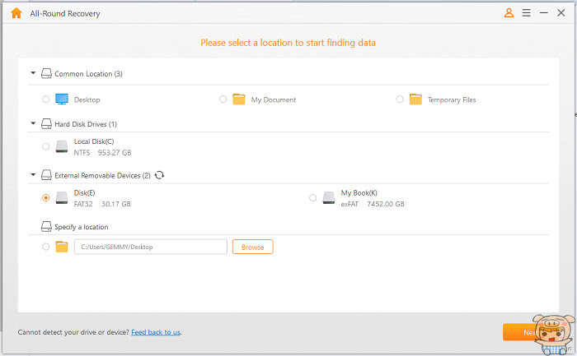Viewport: 577px width, 356px height.
Task: Collapse the External Removable Devices section
Action: click(33, 174)
